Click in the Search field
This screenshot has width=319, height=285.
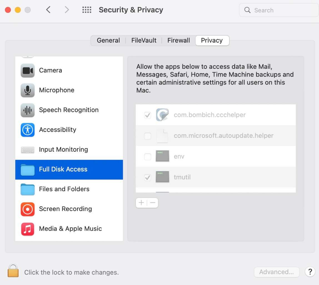click(279, 10)
